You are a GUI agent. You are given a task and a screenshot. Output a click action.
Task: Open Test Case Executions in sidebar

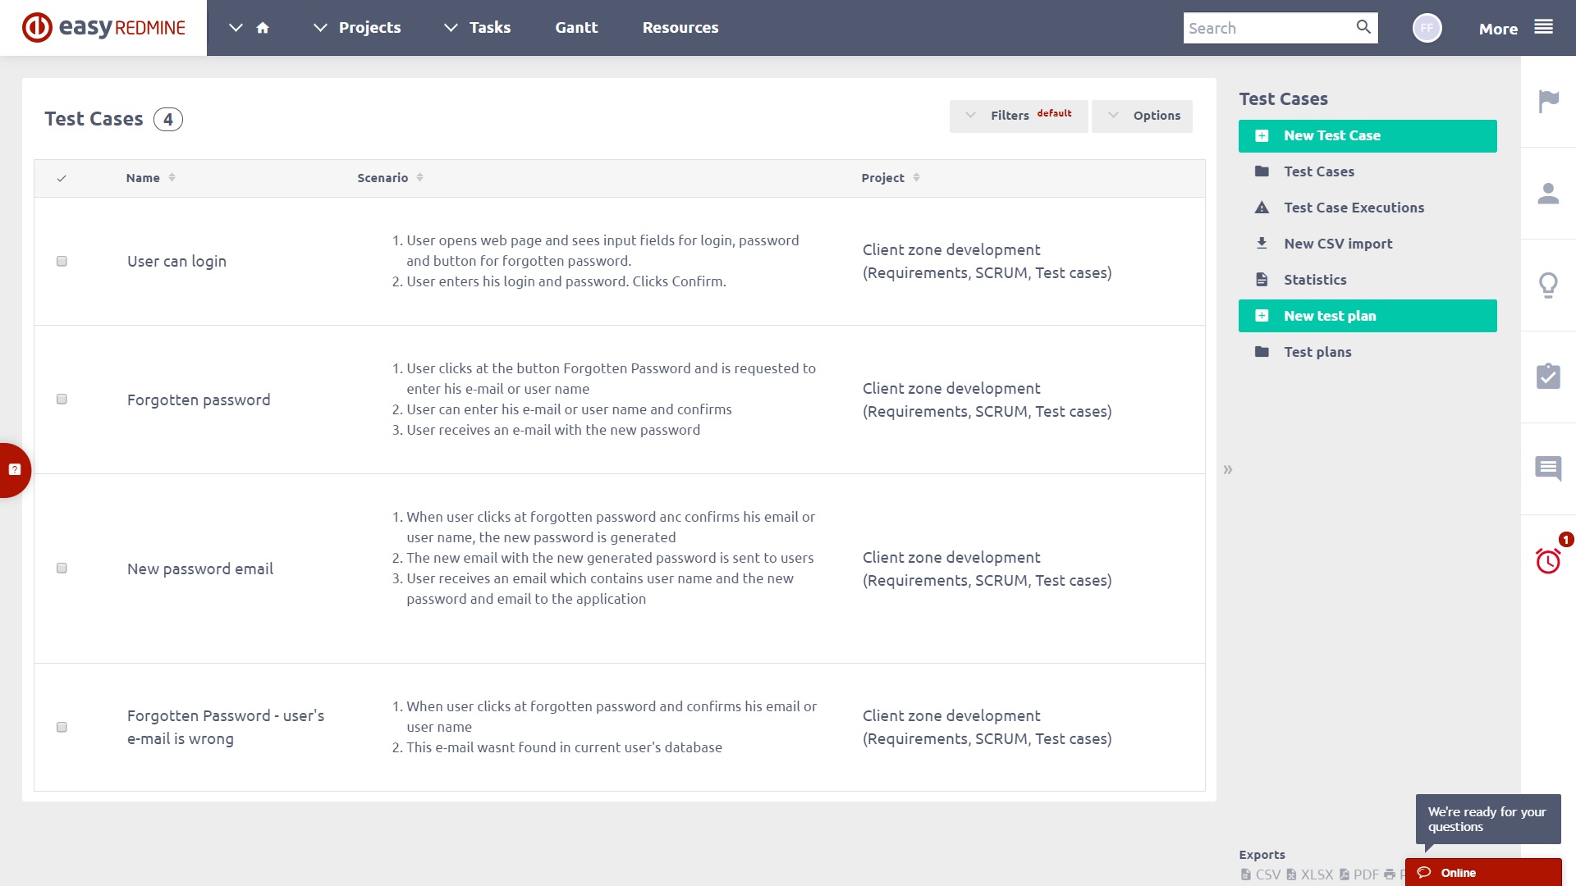1354,208
